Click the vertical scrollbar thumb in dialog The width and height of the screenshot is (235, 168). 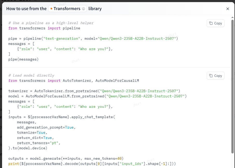(x=232, y=86)
